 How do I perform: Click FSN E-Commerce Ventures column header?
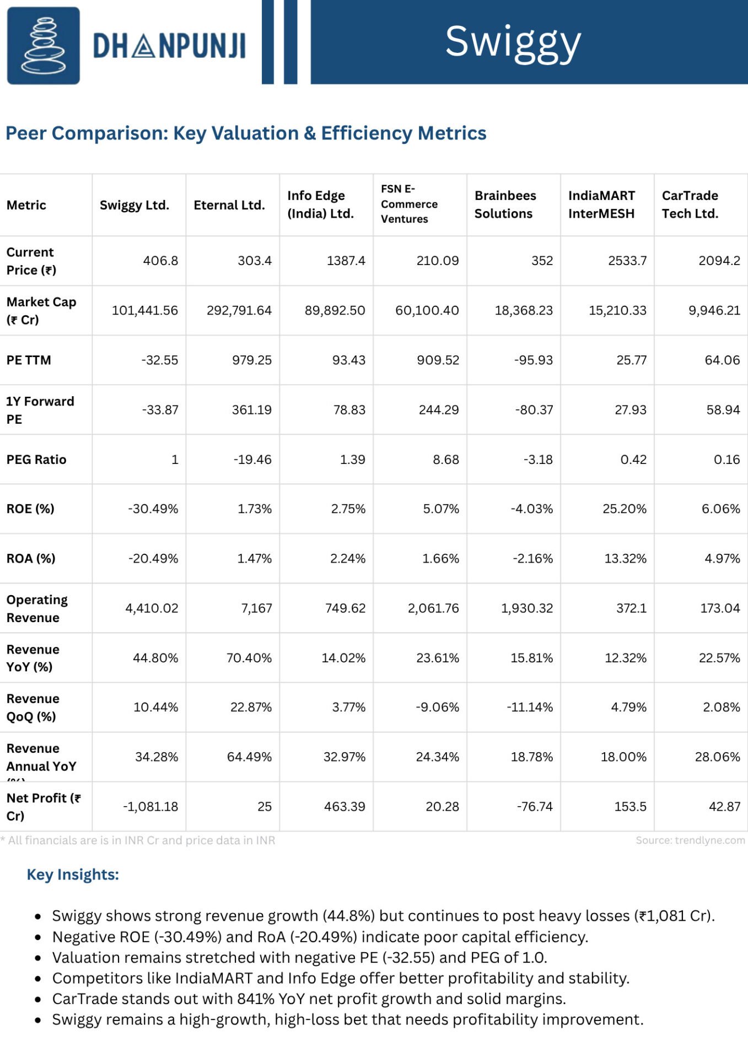coord(409,204)
